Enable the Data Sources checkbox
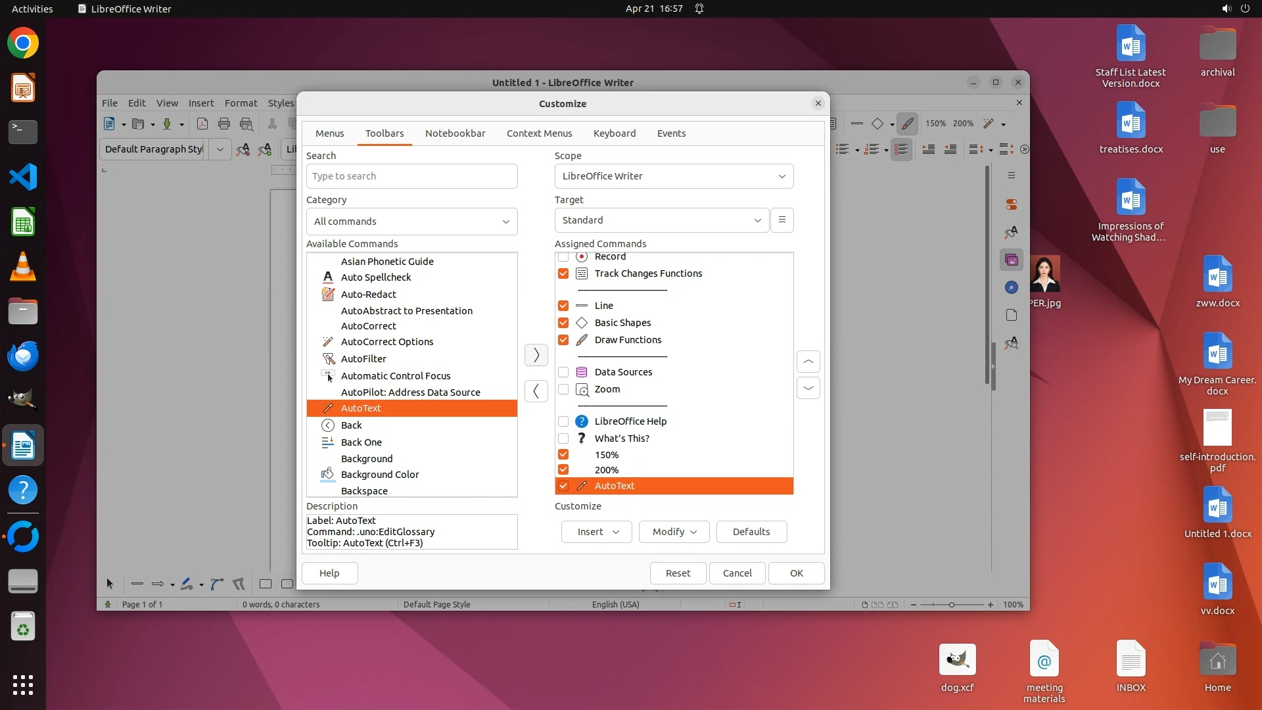This screenshot has width=1262, height=710. point(563,372)
